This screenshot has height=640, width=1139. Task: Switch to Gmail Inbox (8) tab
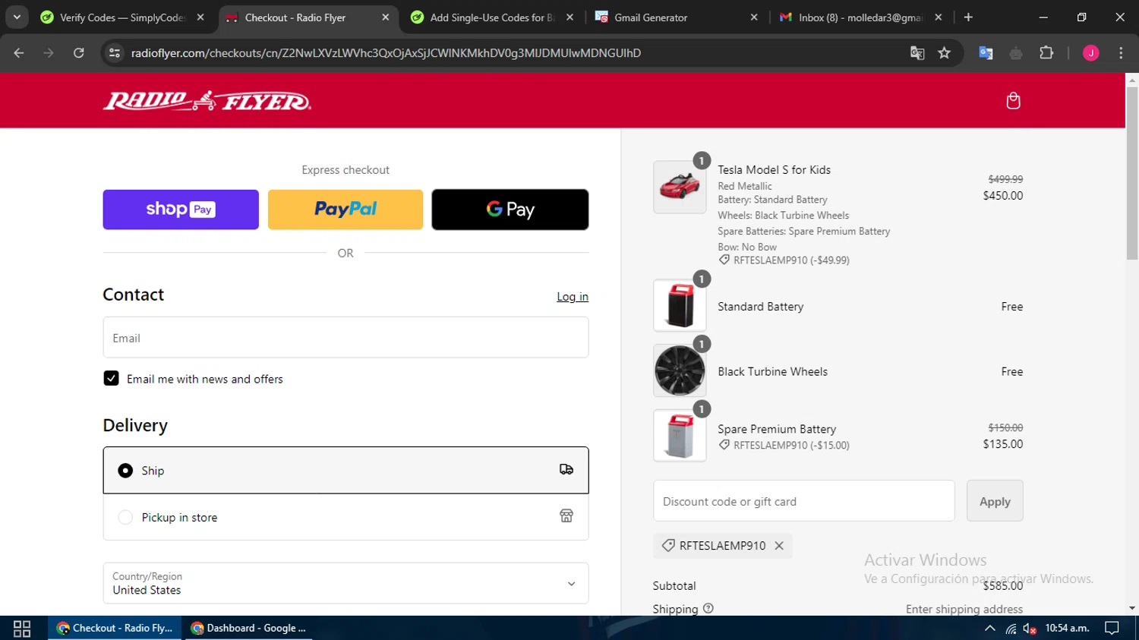[x=860, y=17]
